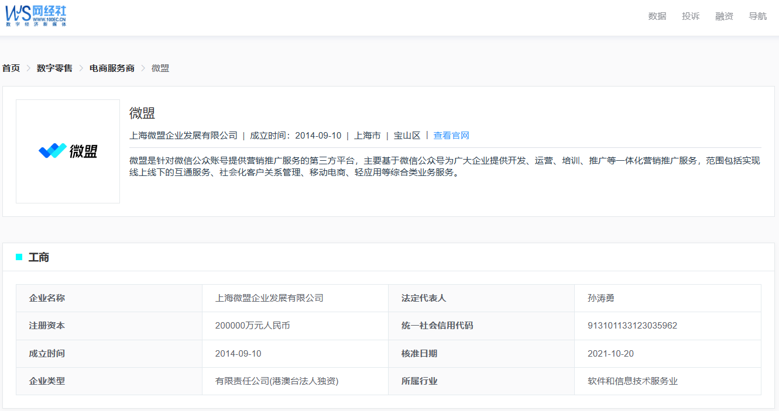This screenshot has height=411, width=779.
Task: Select credit code 913101133123035962
Action: [668, 326]
